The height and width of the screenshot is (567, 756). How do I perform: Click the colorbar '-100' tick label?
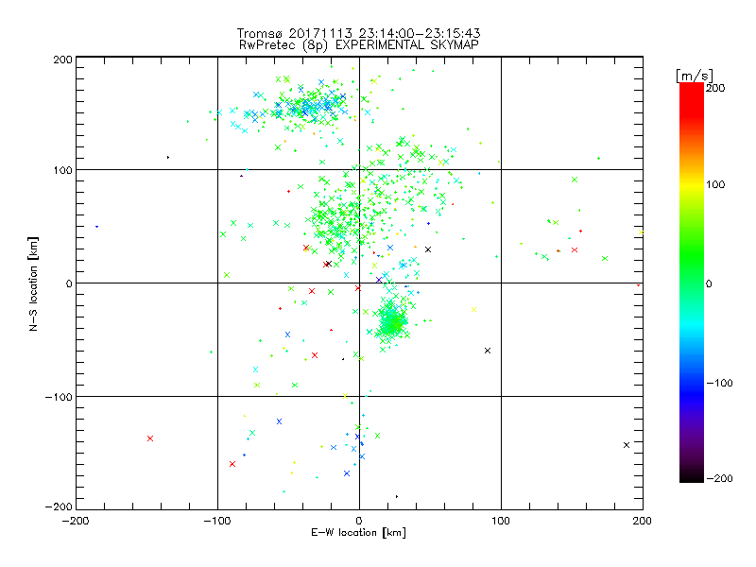coord(719,383)
